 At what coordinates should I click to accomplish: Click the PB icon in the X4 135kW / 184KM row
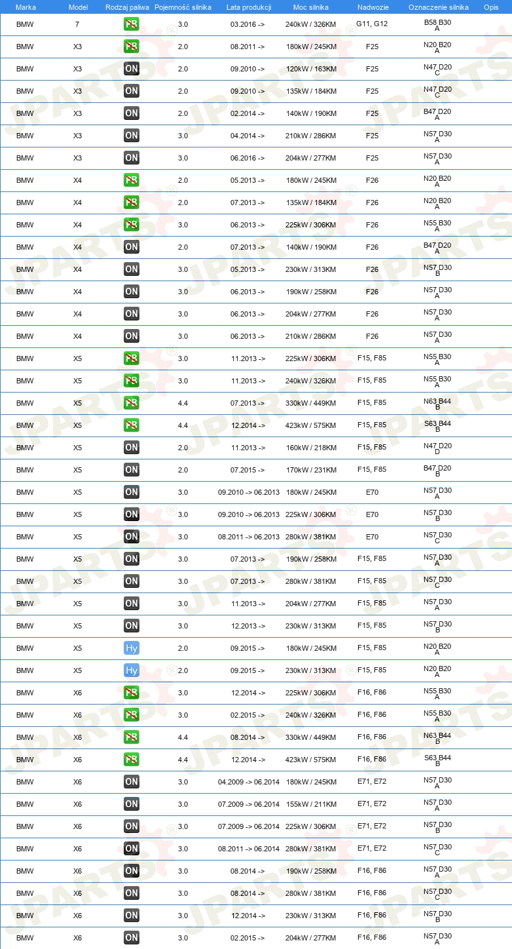point(132,203)
